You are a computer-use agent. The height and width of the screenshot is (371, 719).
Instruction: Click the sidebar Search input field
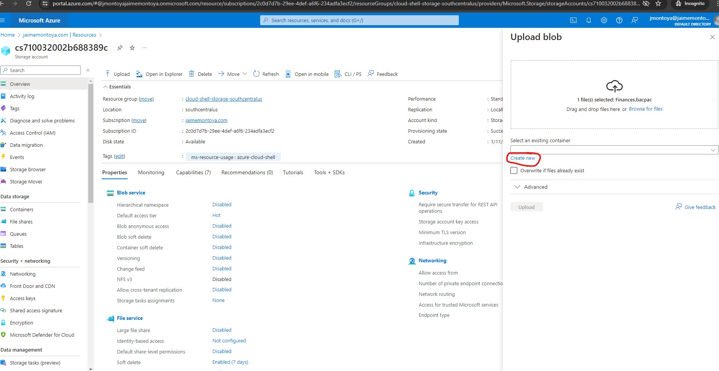(x=40, y=70)
